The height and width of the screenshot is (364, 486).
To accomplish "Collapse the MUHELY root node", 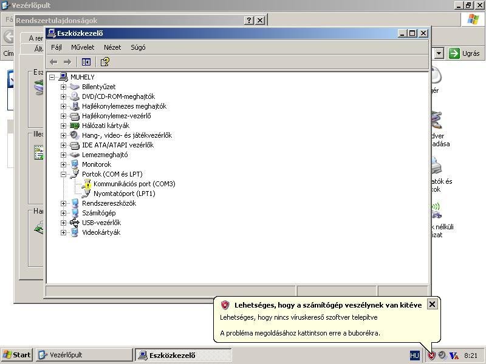I will pyautogui.click(x=52, y=77).
